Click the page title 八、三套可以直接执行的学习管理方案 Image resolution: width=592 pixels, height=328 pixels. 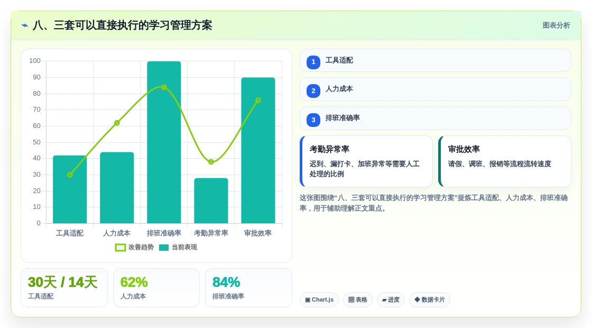point(122,25)
